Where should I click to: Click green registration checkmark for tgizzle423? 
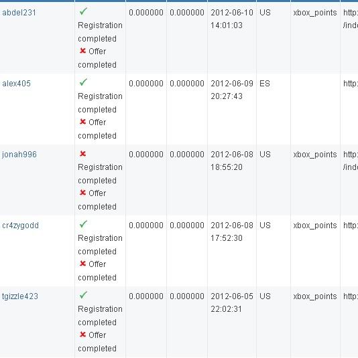(x=83, y=295)
